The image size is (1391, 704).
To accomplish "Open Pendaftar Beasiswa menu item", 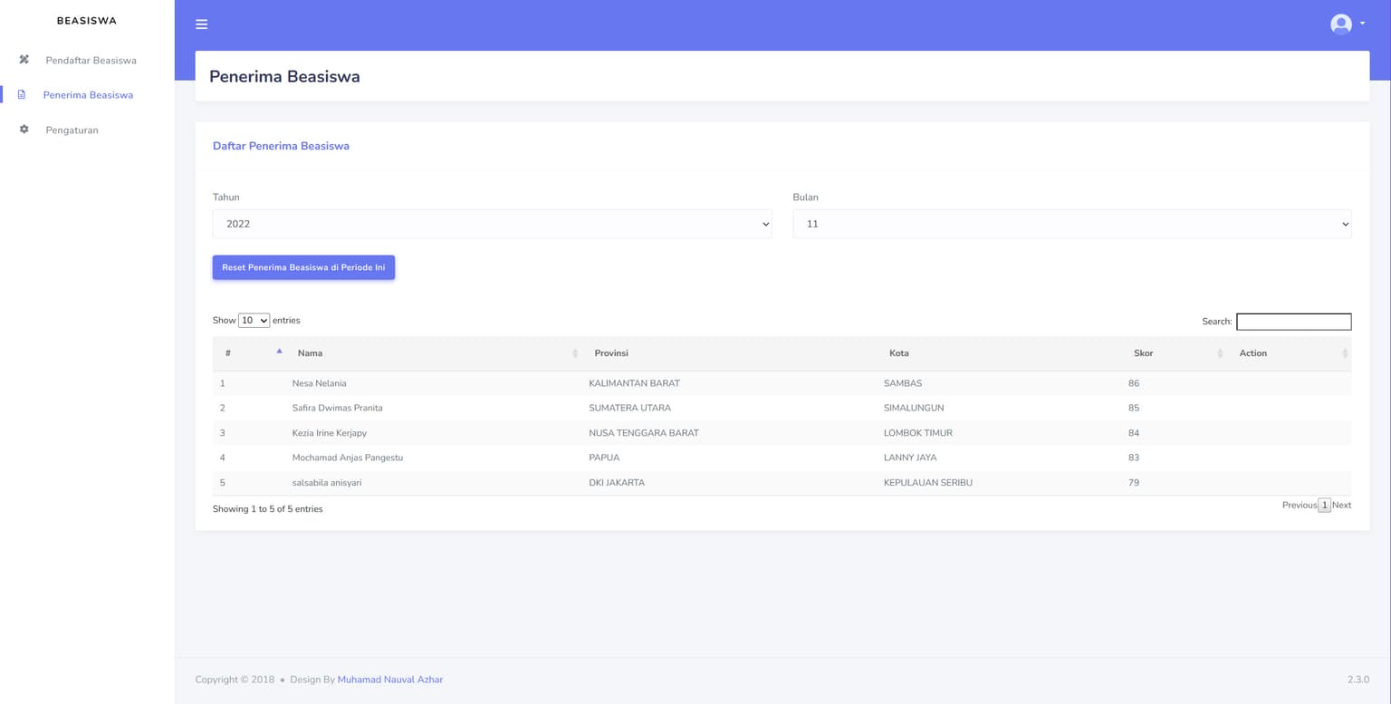I will (x=91, y=61).
